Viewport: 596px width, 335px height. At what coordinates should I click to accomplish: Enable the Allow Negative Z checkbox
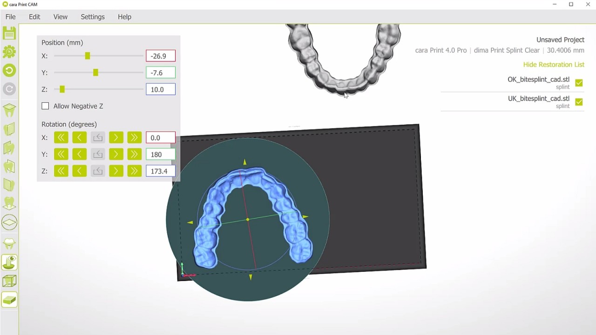click(45, 106)
